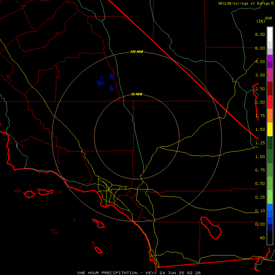Select the bright red legend swatch
Image resolution: width=275 pixels, height=275 pixels.
pos(270,102)
